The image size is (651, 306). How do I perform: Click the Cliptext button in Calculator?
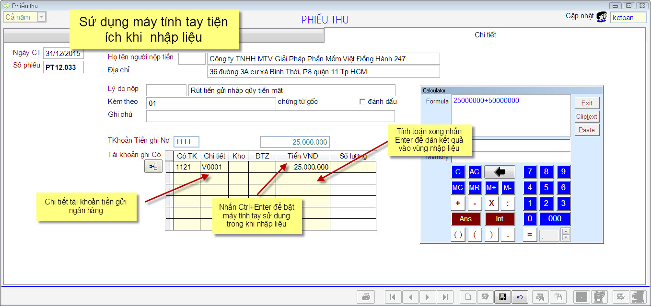(587, 116)
